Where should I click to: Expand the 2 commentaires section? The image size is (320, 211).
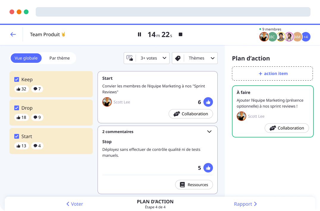click(209, 132)
